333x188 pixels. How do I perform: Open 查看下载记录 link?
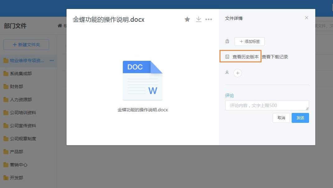pyautogui.click(x=275, y=57)
